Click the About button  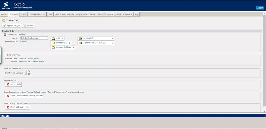click(260, 8)
